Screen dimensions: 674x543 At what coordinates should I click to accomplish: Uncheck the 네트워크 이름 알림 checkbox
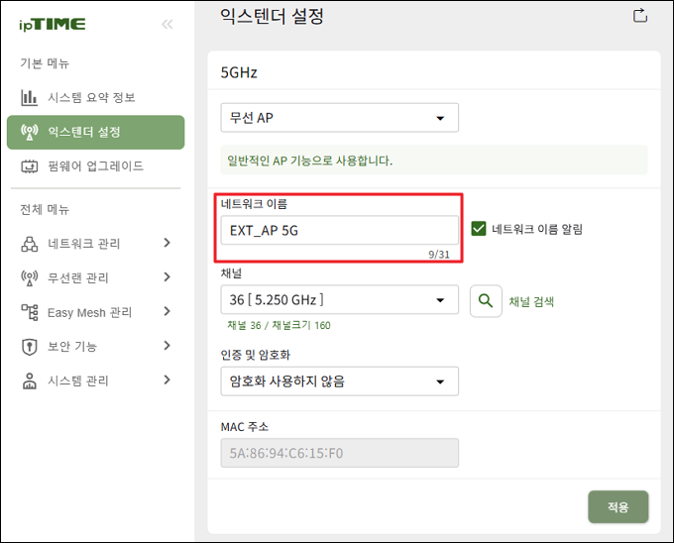click(479, 229)
